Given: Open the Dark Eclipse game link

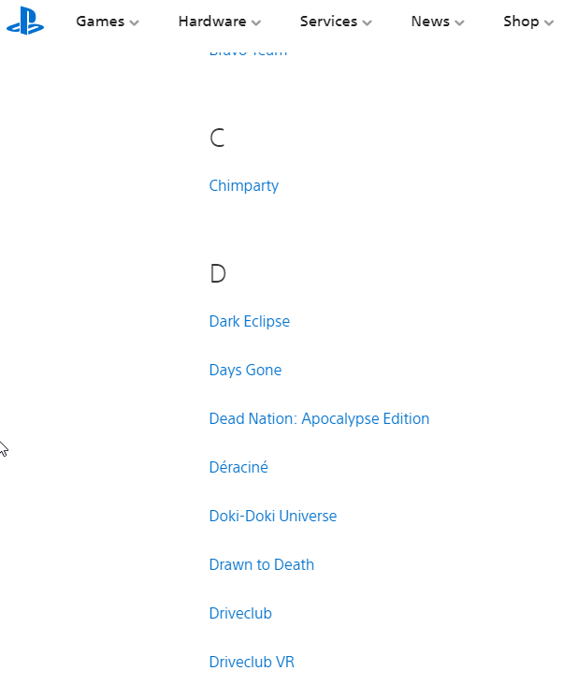Looking at the screenshot, I should pyautogui.click(x=250, y=321).
